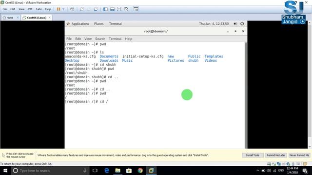Close the CentOS (Linux) tab
Screen dimensions: 312x175
pos(50,17)
